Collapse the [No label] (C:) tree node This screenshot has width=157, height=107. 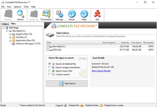click(7, 31)
